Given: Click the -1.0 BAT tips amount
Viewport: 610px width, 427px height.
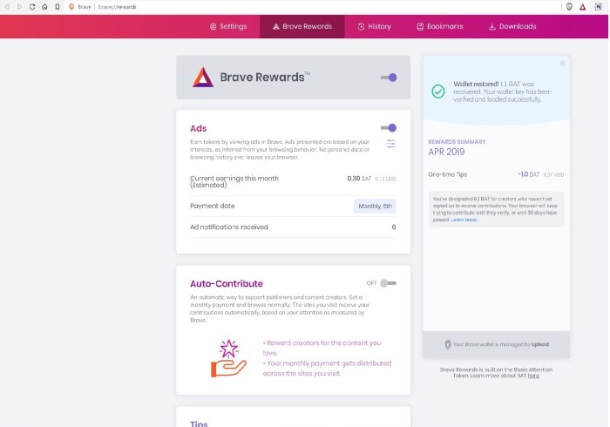Looking at the screenshot, I should (529, 174).
